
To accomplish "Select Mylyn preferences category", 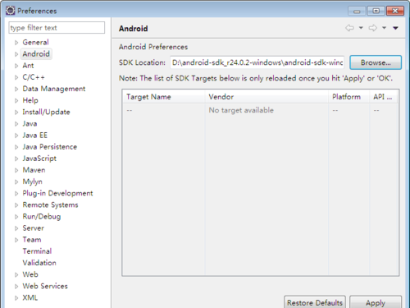I will pyautogui.click(x=32, y=182).
